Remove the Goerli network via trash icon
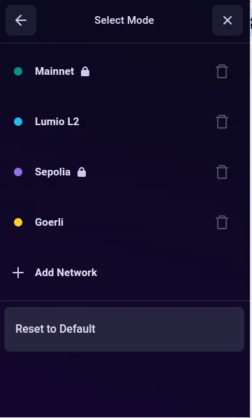 click(x=222, y=222)
